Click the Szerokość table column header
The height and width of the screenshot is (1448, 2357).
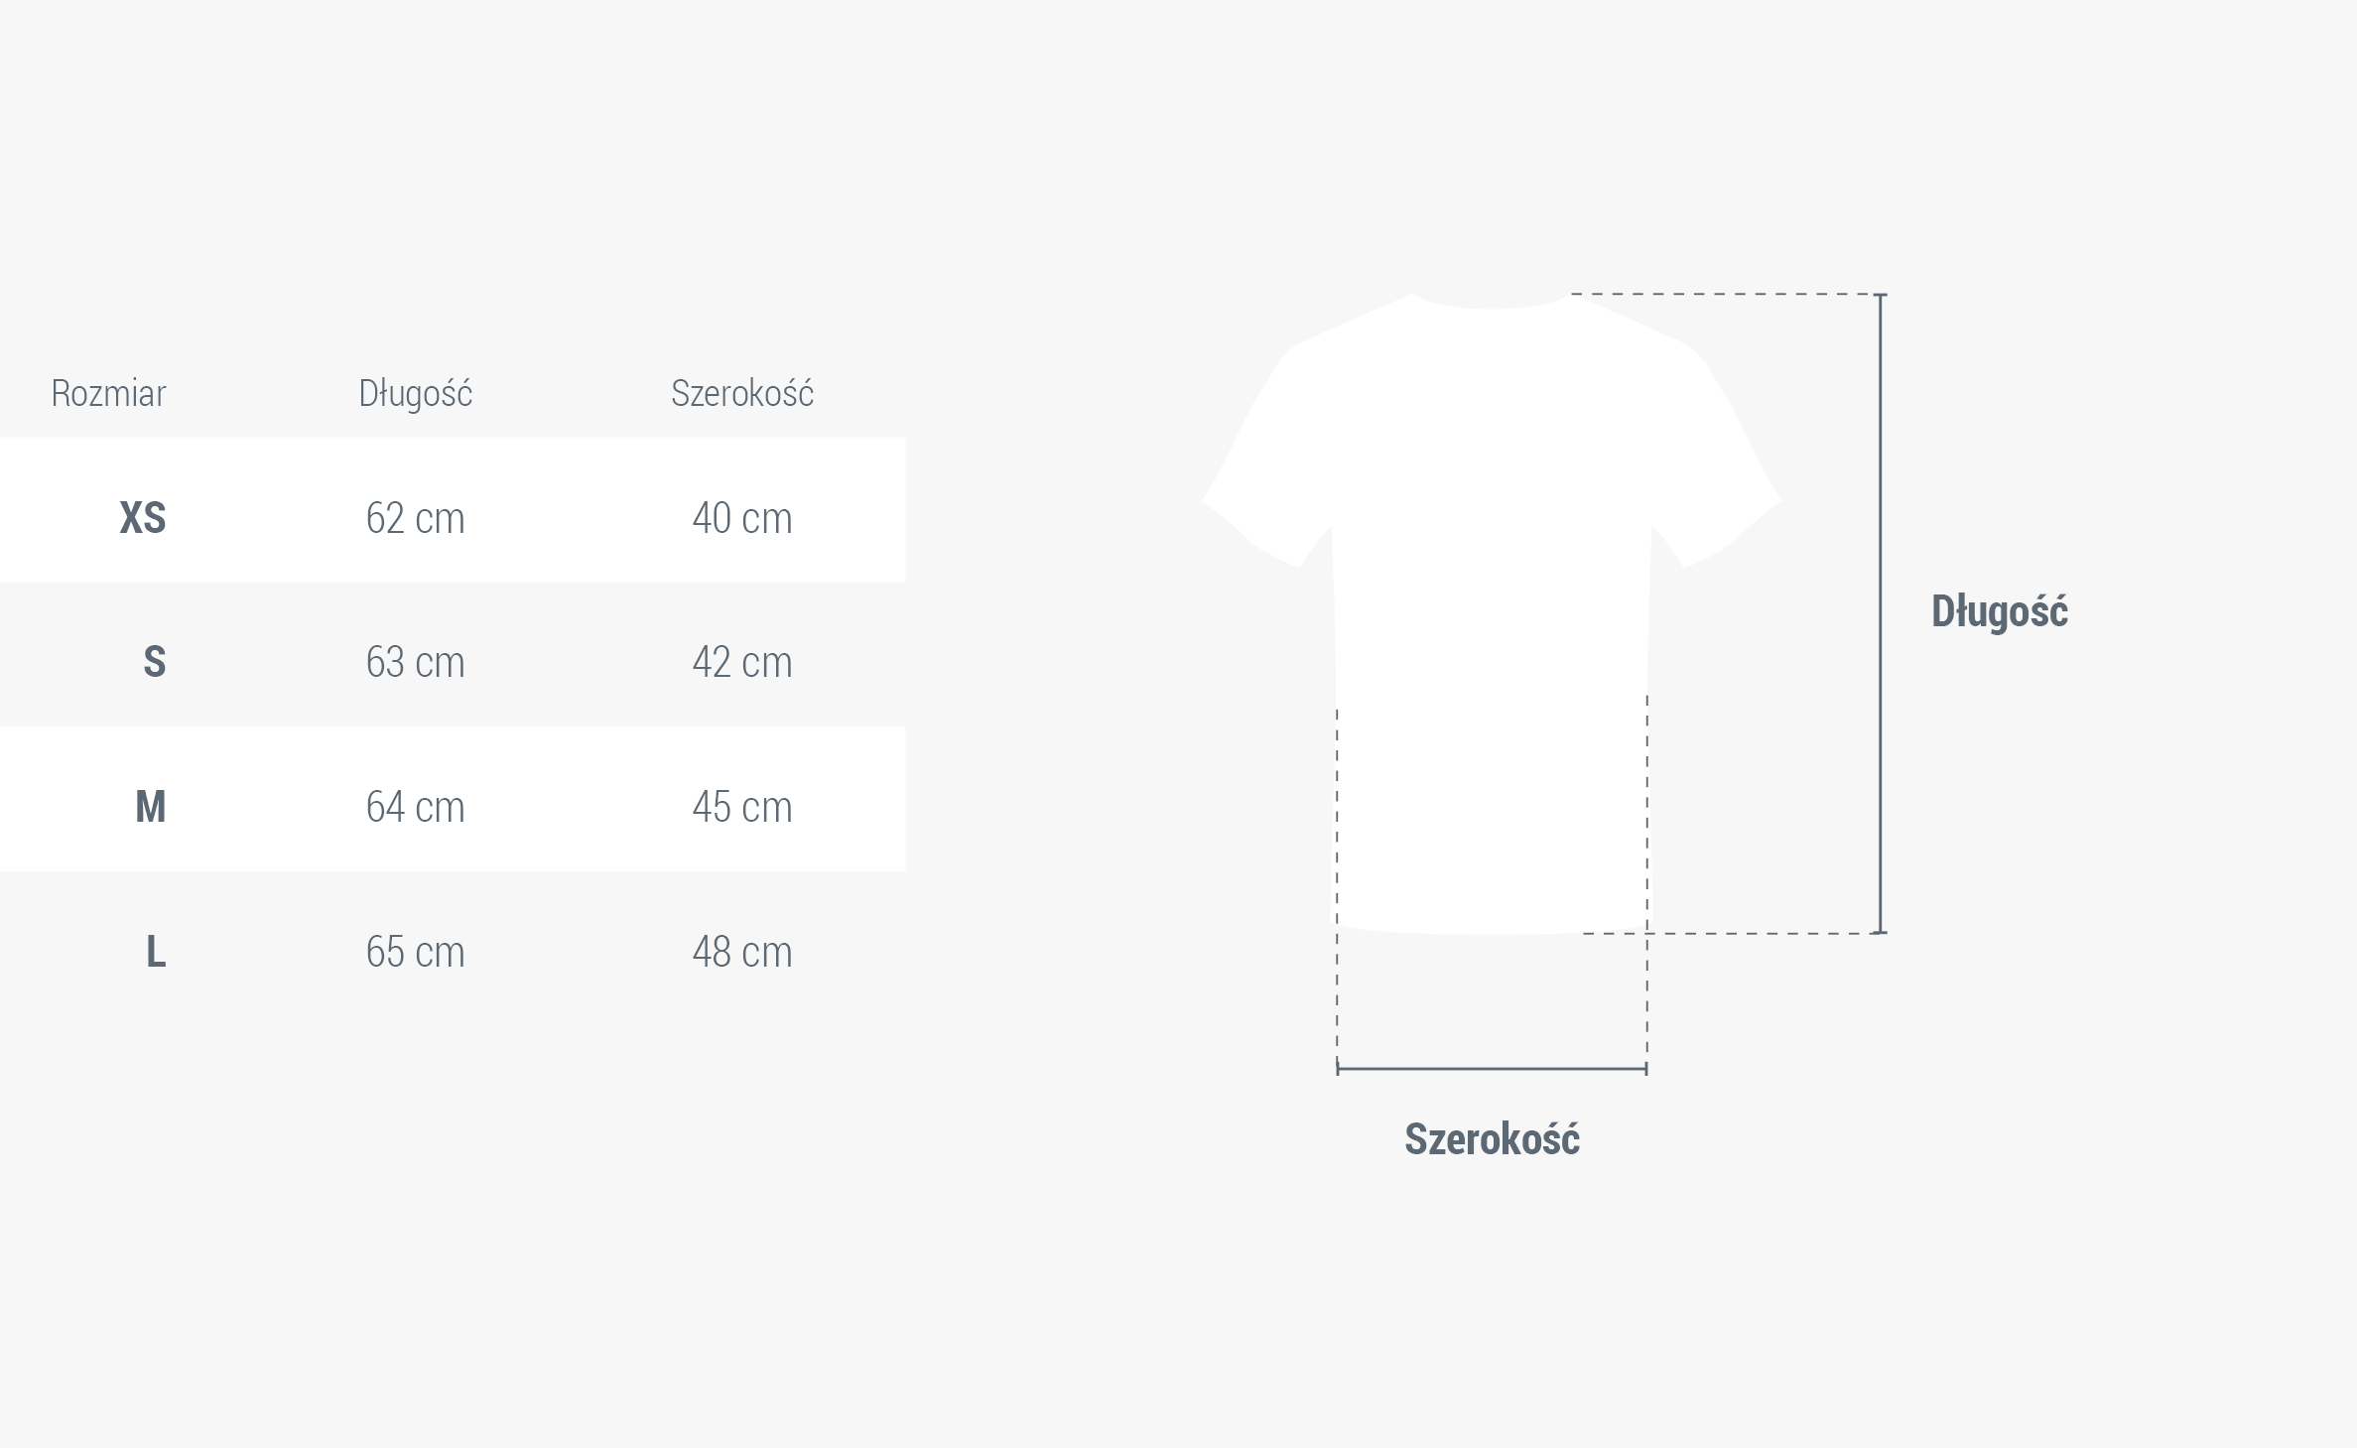point(742,394)
